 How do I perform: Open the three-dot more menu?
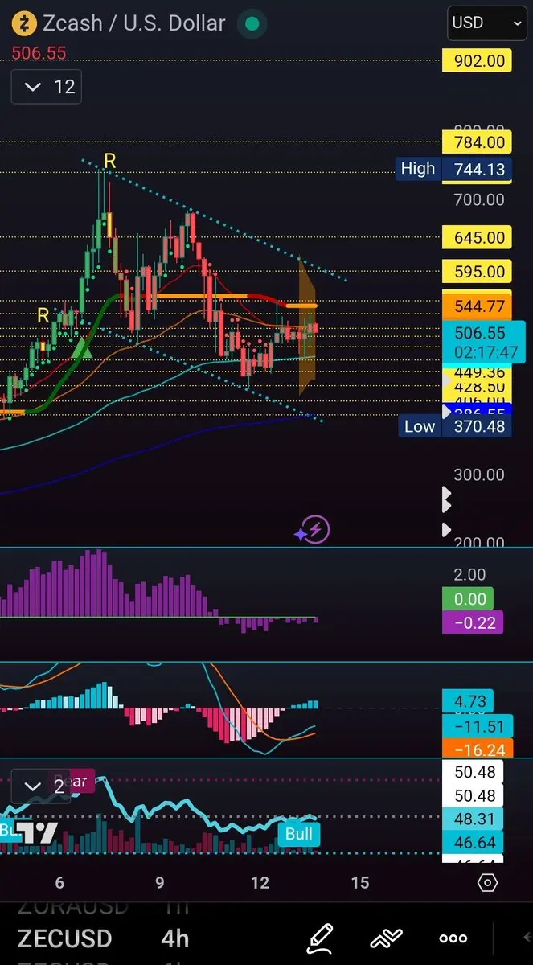[453, 938]
